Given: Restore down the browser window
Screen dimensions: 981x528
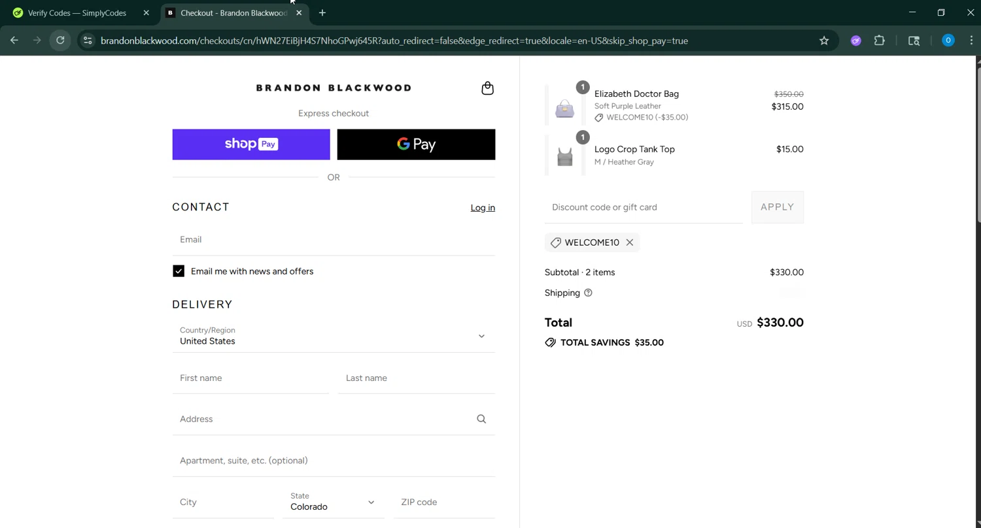Looking at the screenshot, I should coord(941,12).
